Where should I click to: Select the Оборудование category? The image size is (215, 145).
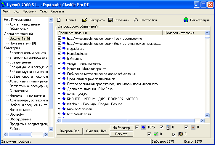coord(20,119)
